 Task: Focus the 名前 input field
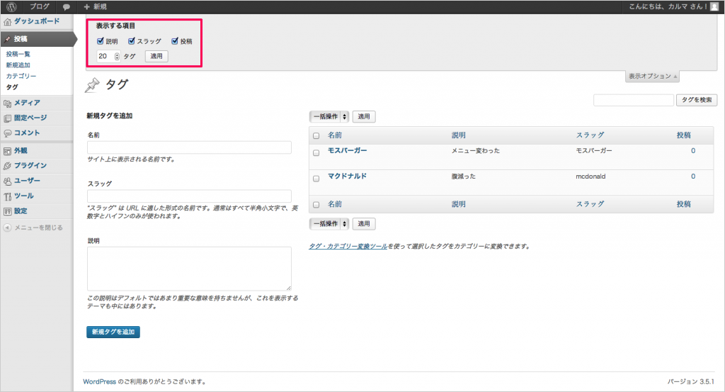pos(189,147)
